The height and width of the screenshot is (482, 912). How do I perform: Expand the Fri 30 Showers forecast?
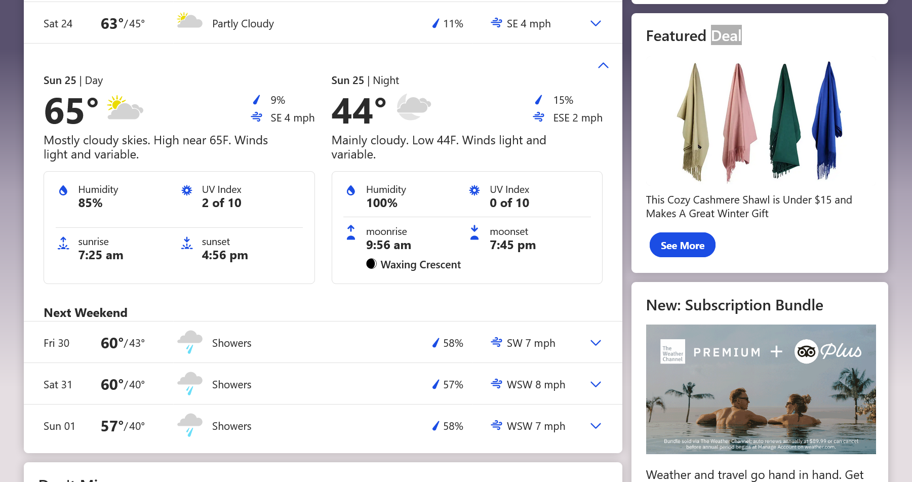pyautogui.click(x=596, y=343)
